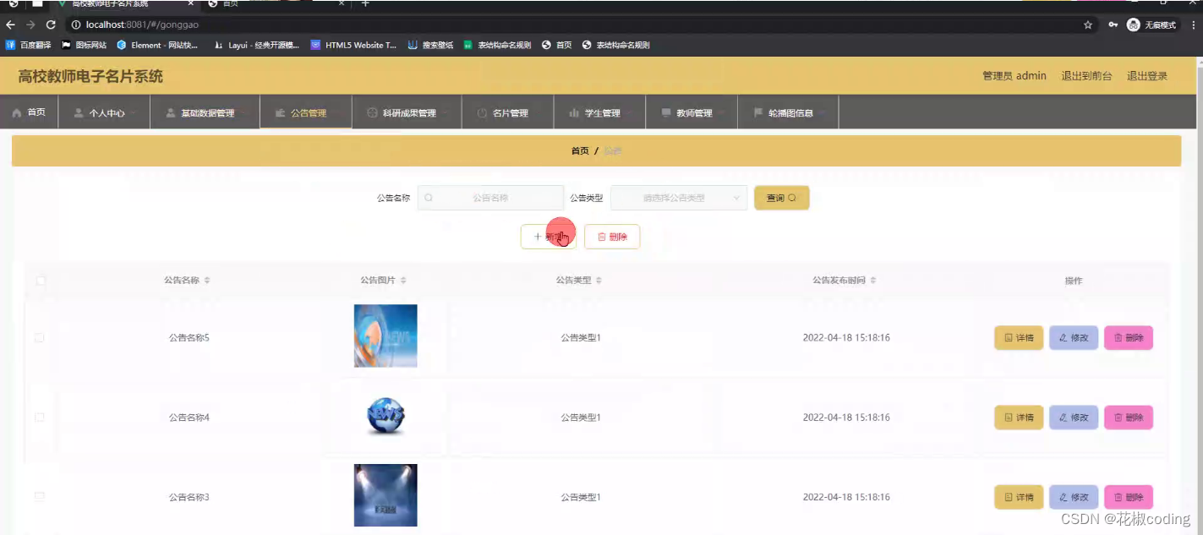This screenshot has width=1203, height=535.
Task: Open the 公告管理 megaphone icon in navigation
Action: point(279,112)
